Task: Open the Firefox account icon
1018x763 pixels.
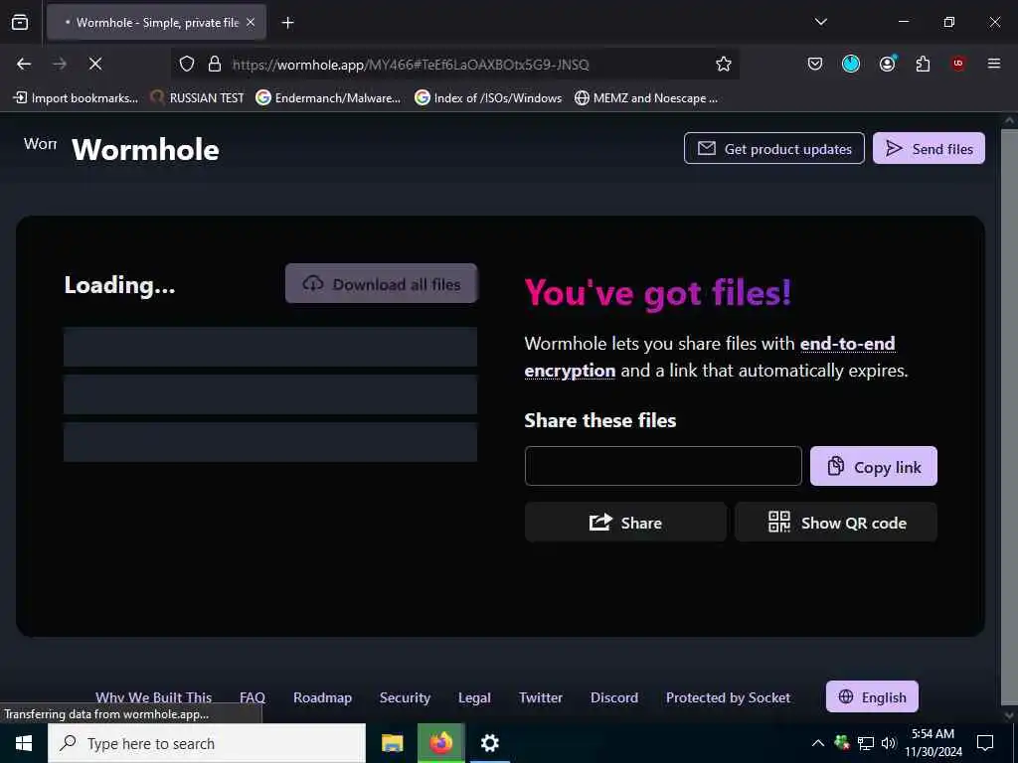Action: 888,64
